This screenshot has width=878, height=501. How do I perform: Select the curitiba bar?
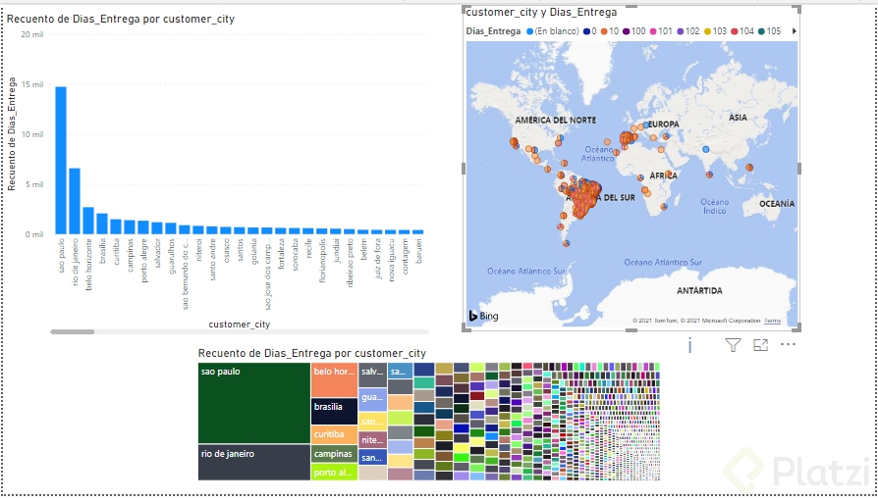(x=116, y=226)
